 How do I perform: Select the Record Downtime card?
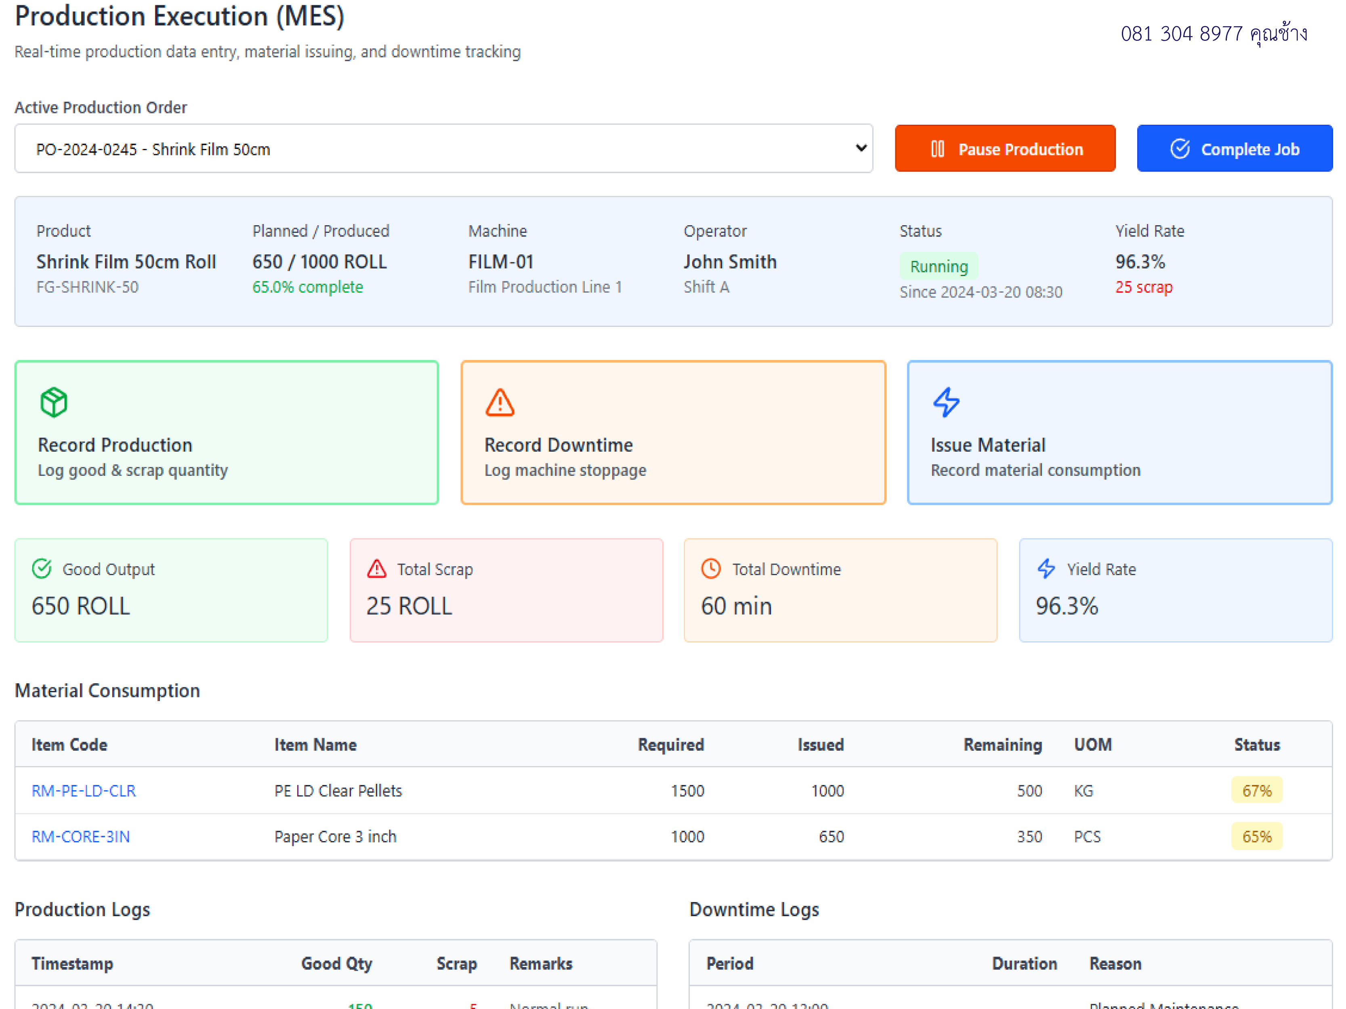click(x=673, y=432)
